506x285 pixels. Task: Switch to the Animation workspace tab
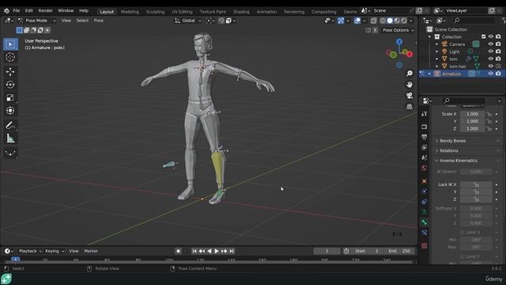266,12
